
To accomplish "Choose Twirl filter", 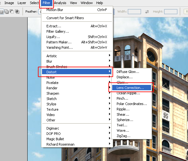I will point(132,125).
